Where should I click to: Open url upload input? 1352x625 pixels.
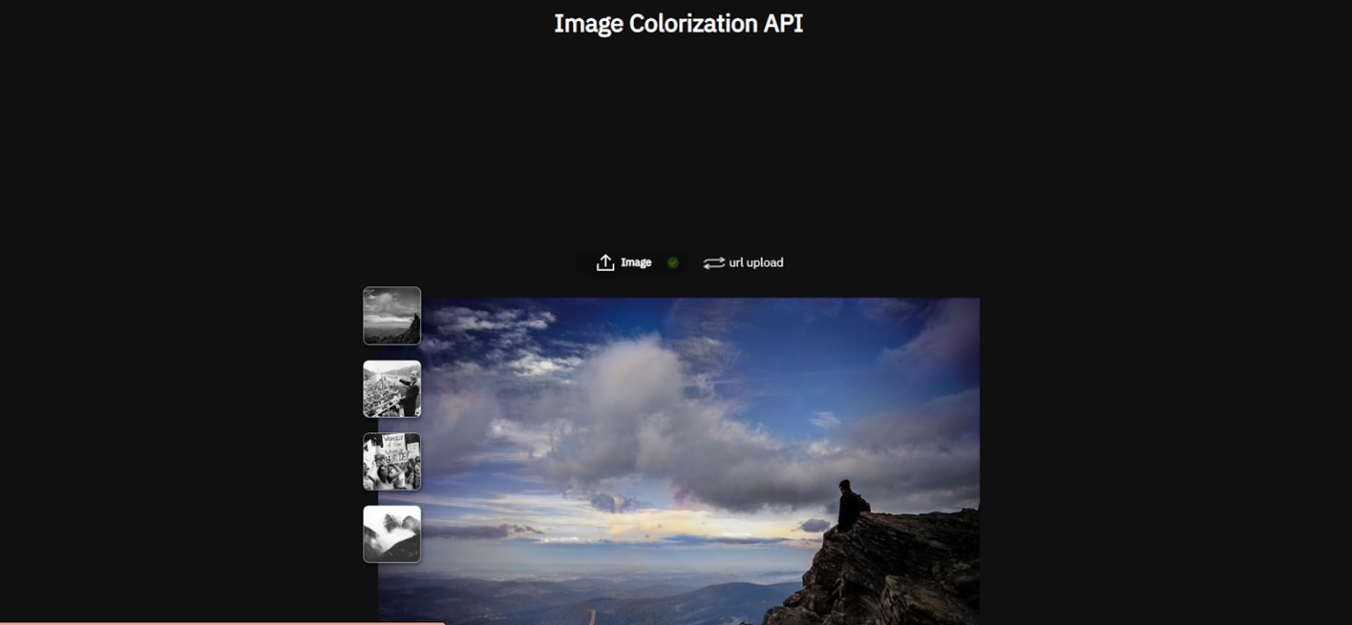[753, 261]
